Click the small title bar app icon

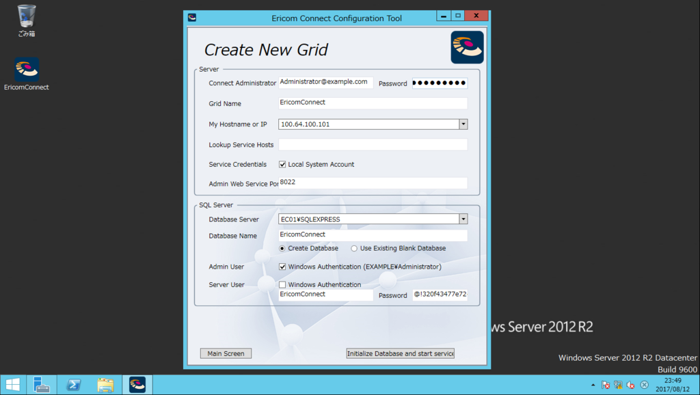[192, 17]
